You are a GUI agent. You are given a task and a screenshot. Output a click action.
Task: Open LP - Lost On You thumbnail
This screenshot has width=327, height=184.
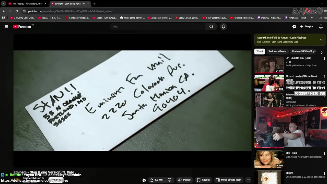pos(269,65)
